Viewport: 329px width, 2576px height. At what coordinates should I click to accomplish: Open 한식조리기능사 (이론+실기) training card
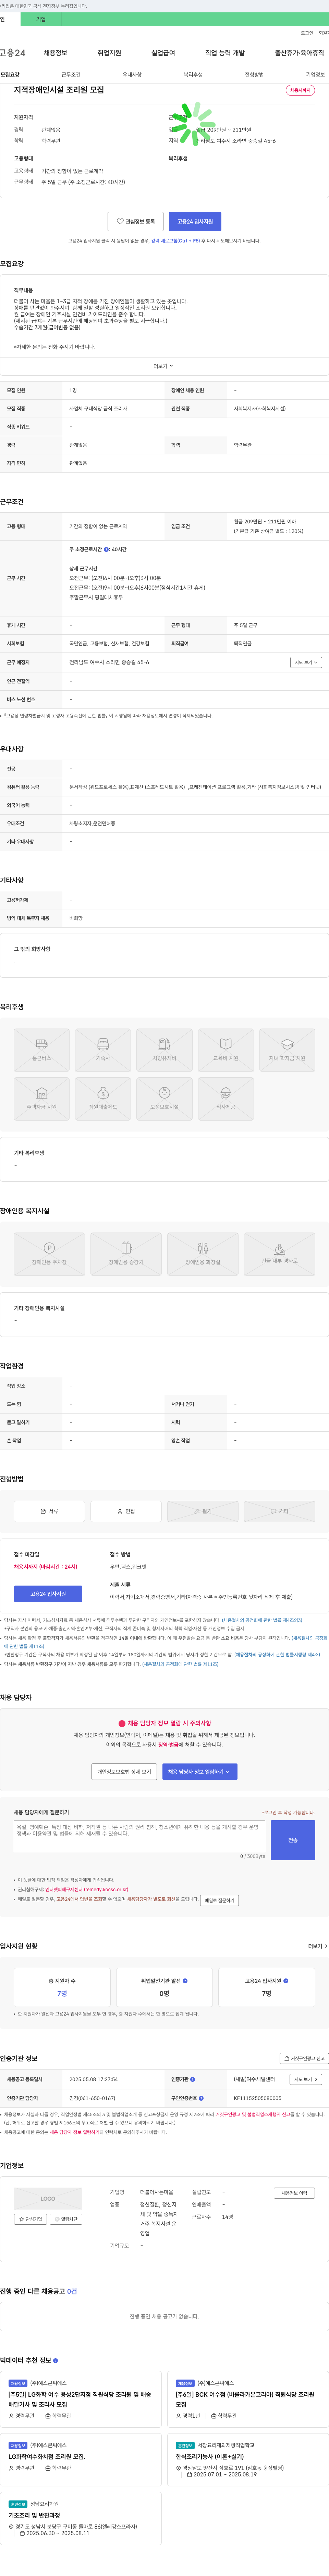coord(246,2459)
